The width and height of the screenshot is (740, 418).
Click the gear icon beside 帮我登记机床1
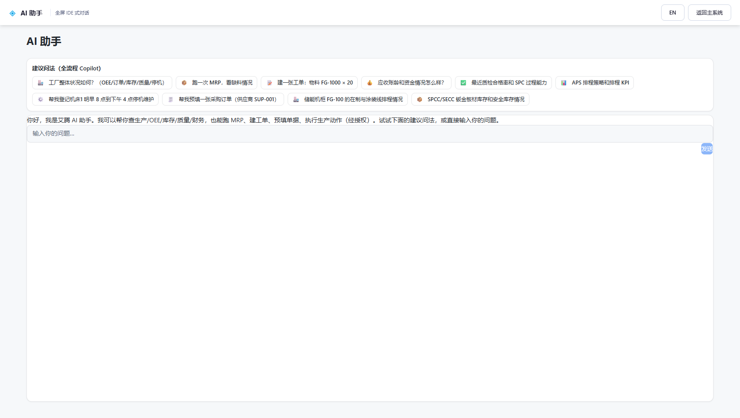point(41,99)
